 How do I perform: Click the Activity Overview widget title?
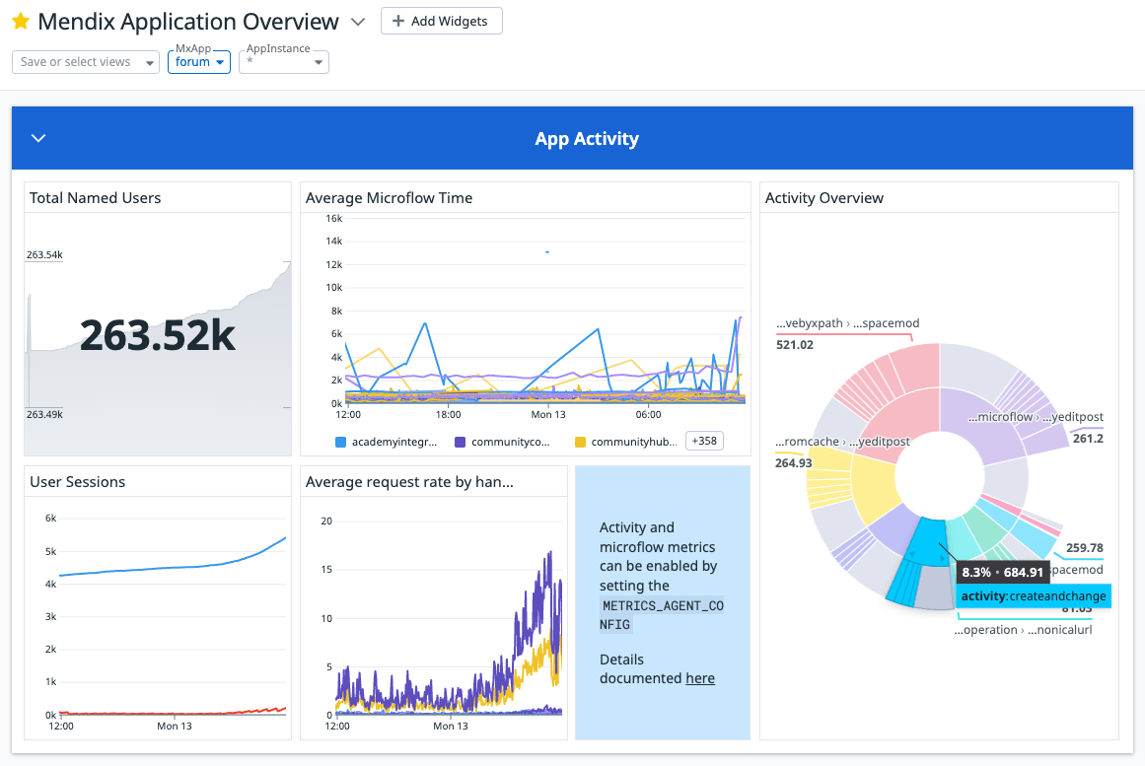(823, 198)
